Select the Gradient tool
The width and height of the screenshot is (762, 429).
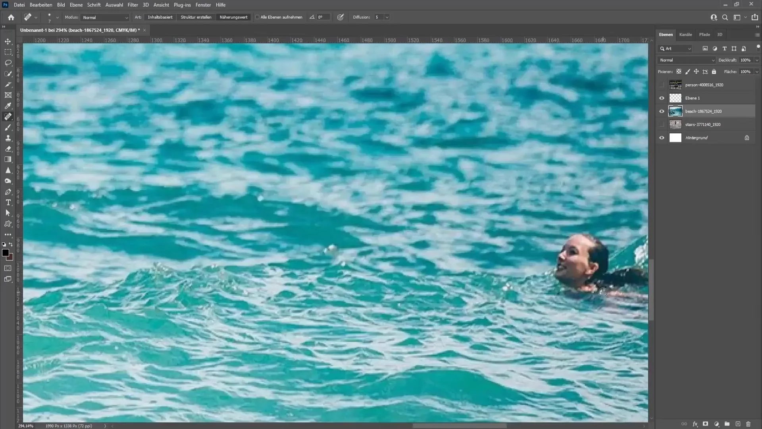click(8, 159)
